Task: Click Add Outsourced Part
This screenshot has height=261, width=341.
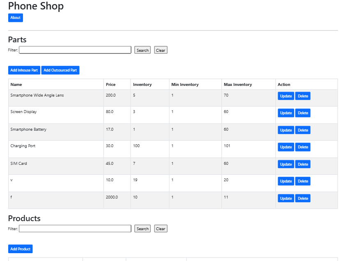Action: pyautogui.click(x=60, y=70)
